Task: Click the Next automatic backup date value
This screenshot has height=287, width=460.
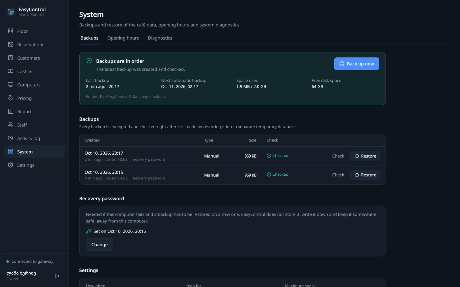Action: [180, 86]
